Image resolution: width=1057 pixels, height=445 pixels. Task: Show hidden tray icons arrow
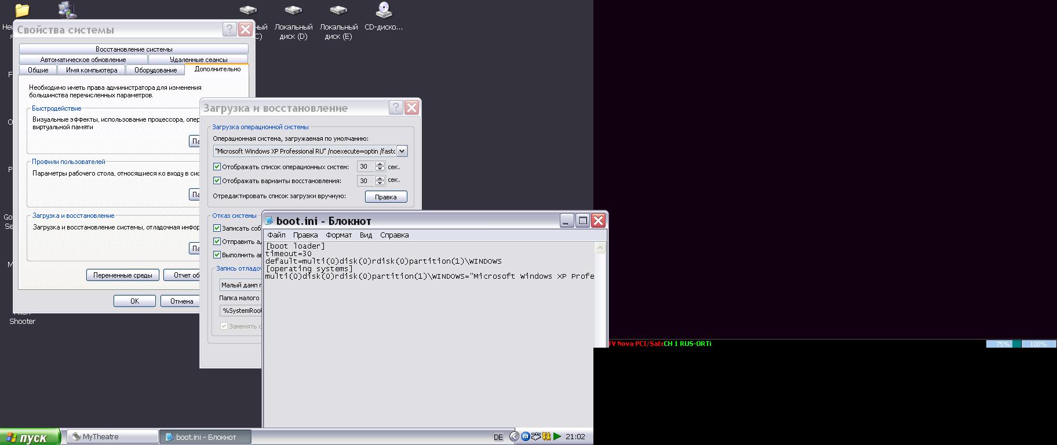[514, 436]
